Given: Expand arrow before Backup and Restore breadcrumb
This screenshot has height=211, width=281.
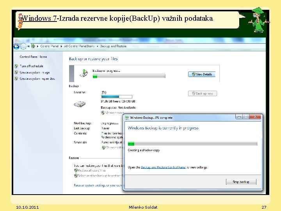Looking at the screenshot, I should pyautogui.click(x=98, y=46).
